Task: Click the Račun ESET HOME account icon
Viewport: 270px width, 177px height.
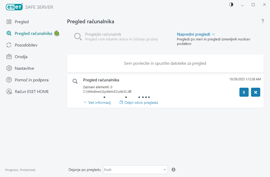Action: click(x=9, y=91)
